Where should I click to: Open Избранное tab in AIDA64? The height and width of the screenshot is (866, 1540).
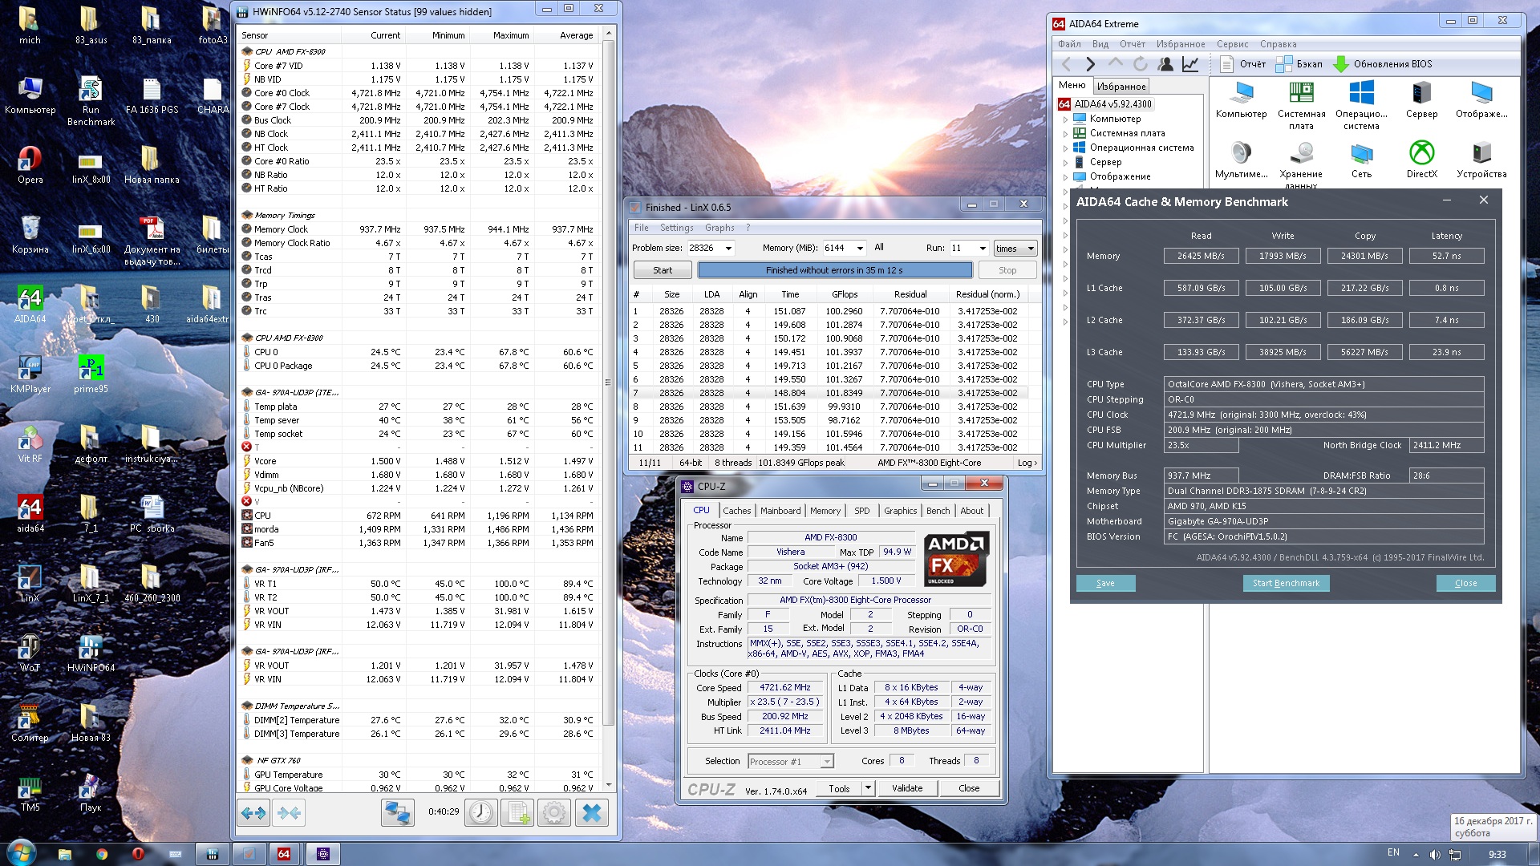tap(1121, 87)
